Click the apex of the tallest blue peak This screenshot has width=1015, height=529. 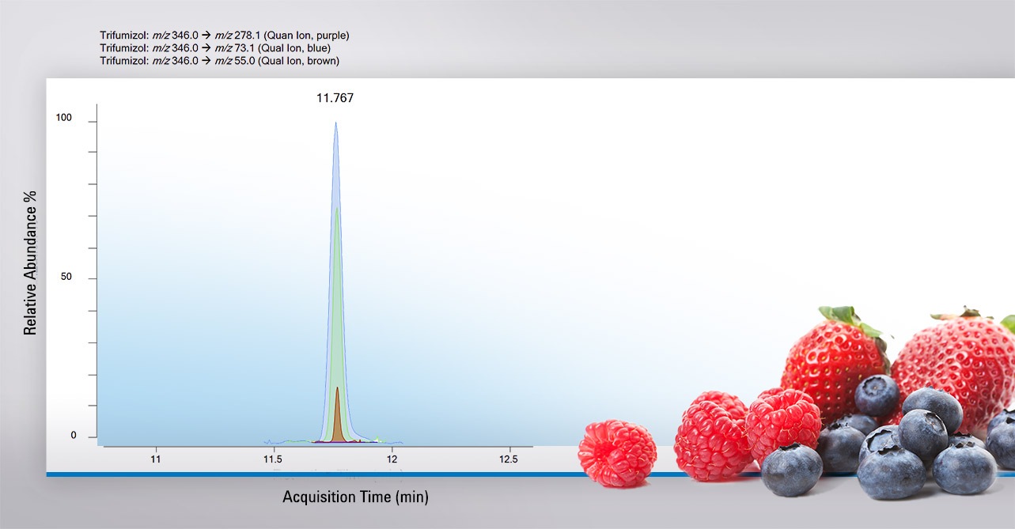click(335, 124)
